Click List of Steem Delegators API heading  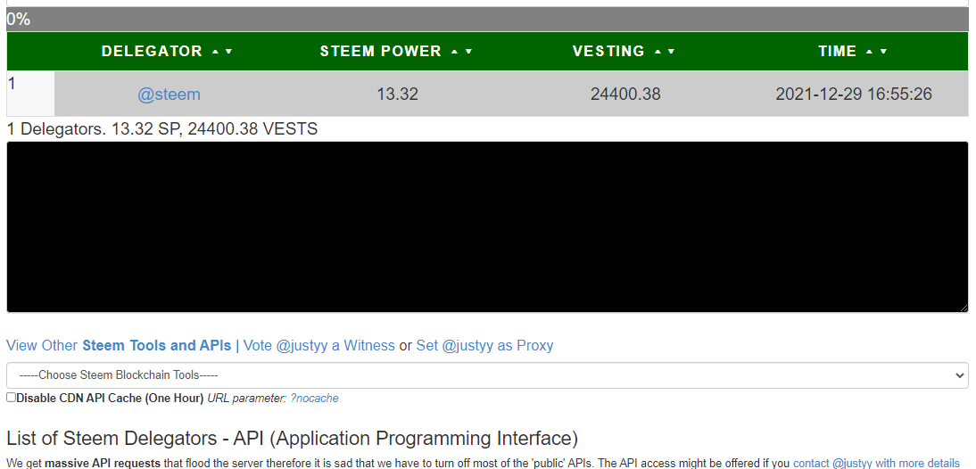click(292, 438)
